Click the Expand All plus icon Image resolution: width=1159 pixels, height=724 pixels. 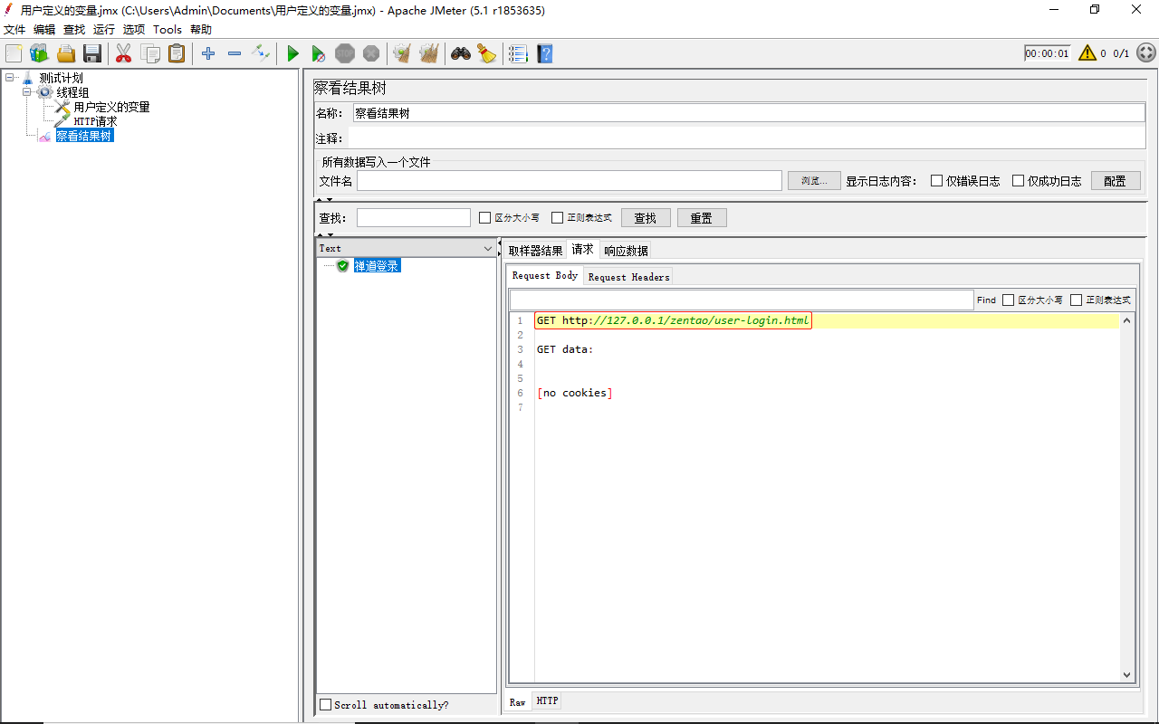208,53
